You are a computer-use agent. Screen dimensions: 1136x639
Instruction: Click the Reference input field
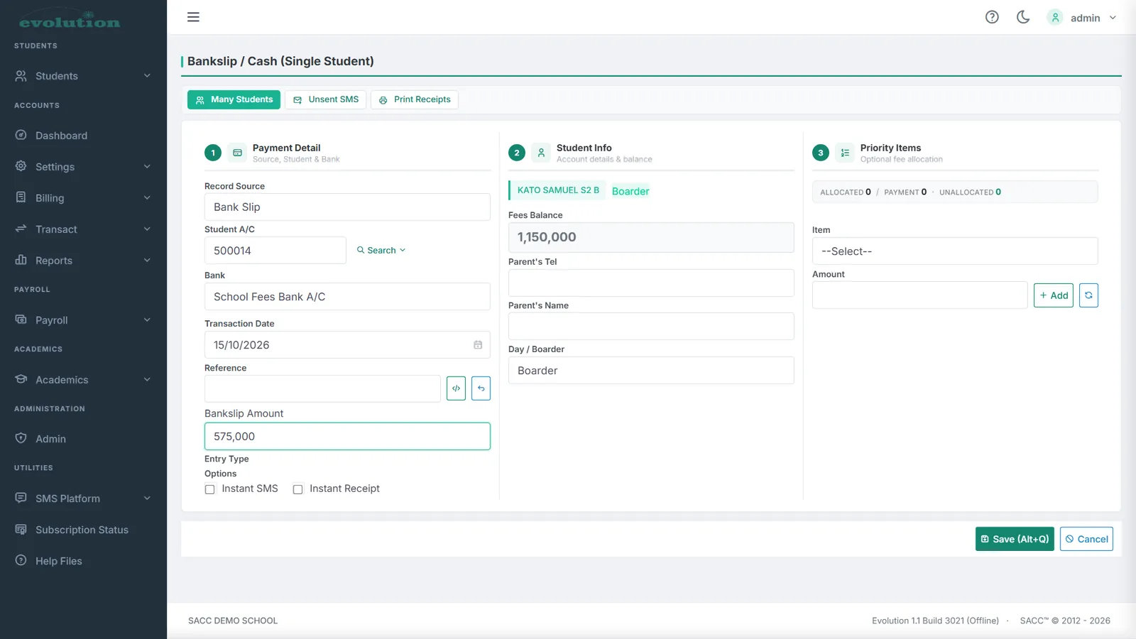coord(322,389)
